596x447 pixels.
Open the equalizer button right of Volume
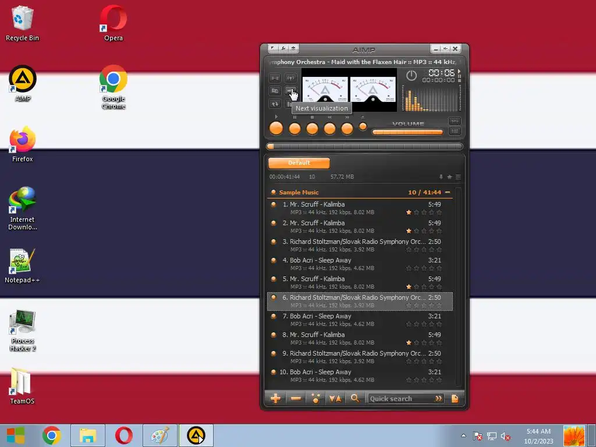tap(455, 121)
